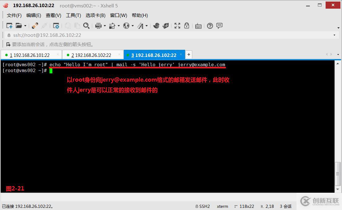Click the Reconnect icon on the toolbar
Screen dimensions: 342x210
[34, 26]
